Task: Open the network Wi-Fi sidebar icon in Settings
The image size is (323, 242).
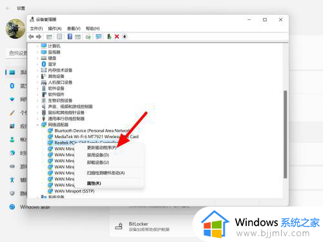Action: tap(12, 99)
